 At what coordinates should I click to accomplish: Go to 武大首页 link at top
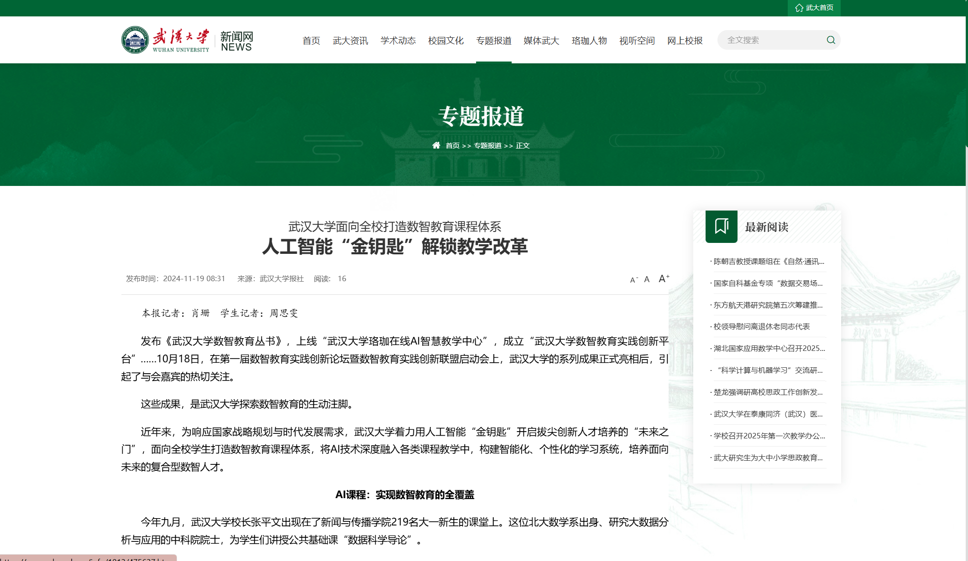pos(814,8)
